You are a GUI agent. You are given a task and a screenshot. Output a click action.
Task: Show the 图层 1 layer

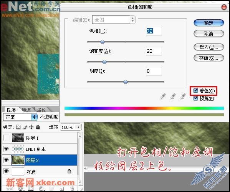[x=6, y=138]
